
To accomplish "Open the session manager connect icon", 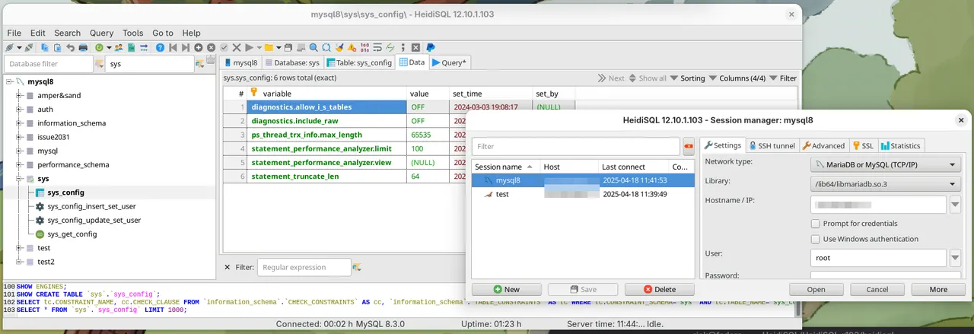I will (10, 47).
